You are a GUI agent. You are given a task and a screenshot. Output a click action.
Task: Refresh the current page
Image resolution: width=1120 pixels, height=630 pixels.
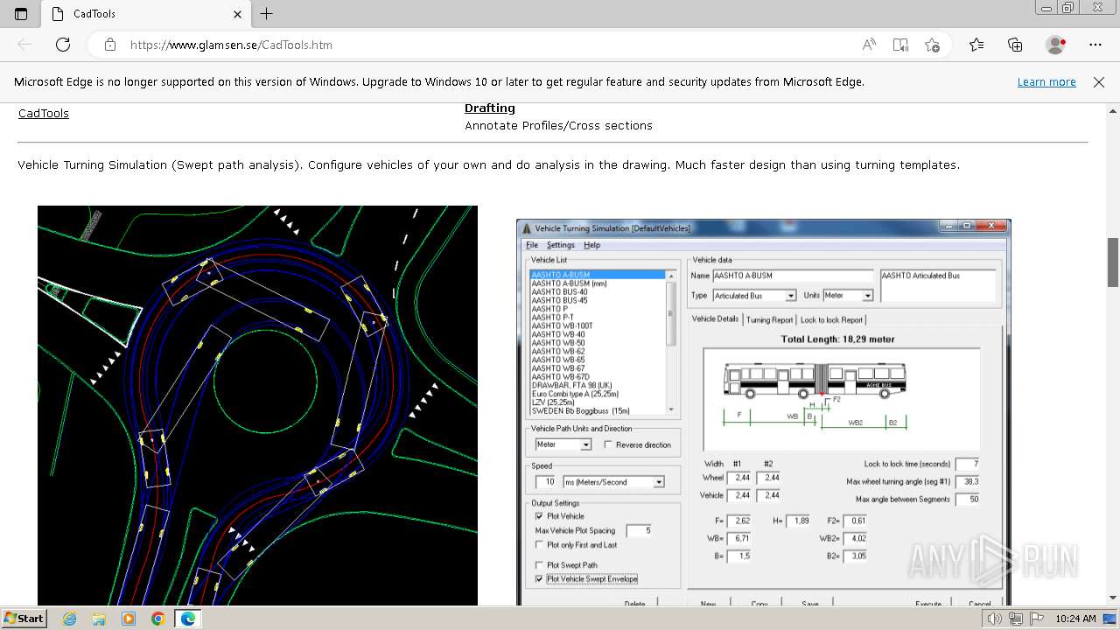(x=63, y=45)
